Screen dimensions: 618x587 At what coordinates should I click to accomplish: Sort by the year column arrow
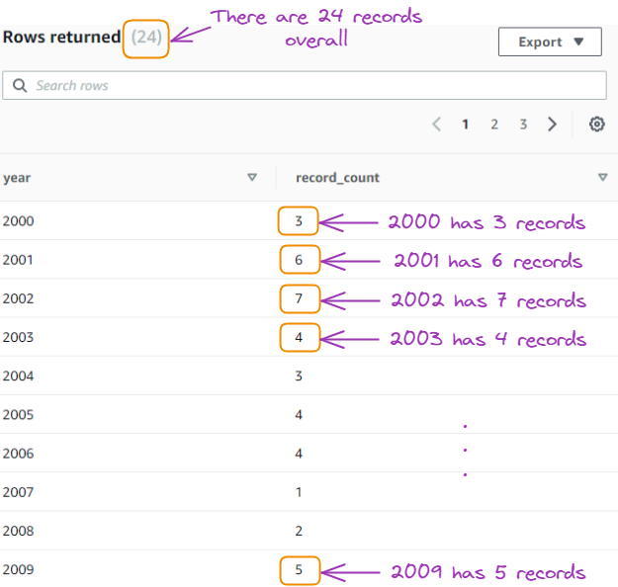coord(252,177)
